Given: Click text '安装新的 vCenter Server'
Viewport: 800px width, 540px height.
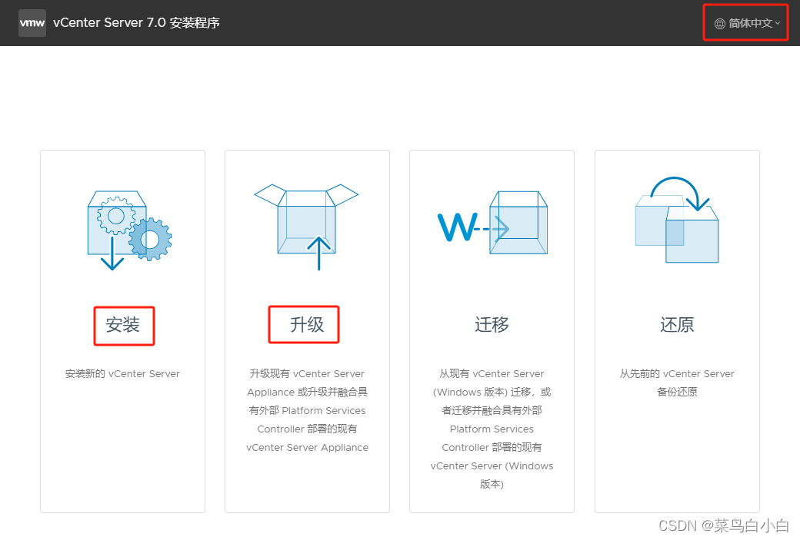Looking at the screenshot, I should pos(122,374).
